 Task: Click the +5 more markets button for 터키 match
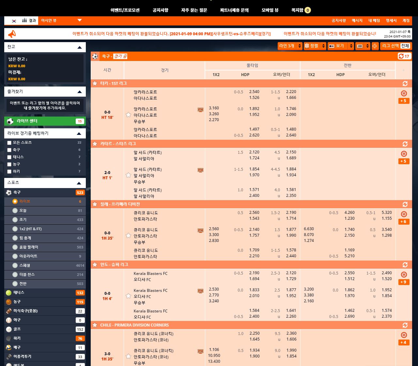pos(404,101)
